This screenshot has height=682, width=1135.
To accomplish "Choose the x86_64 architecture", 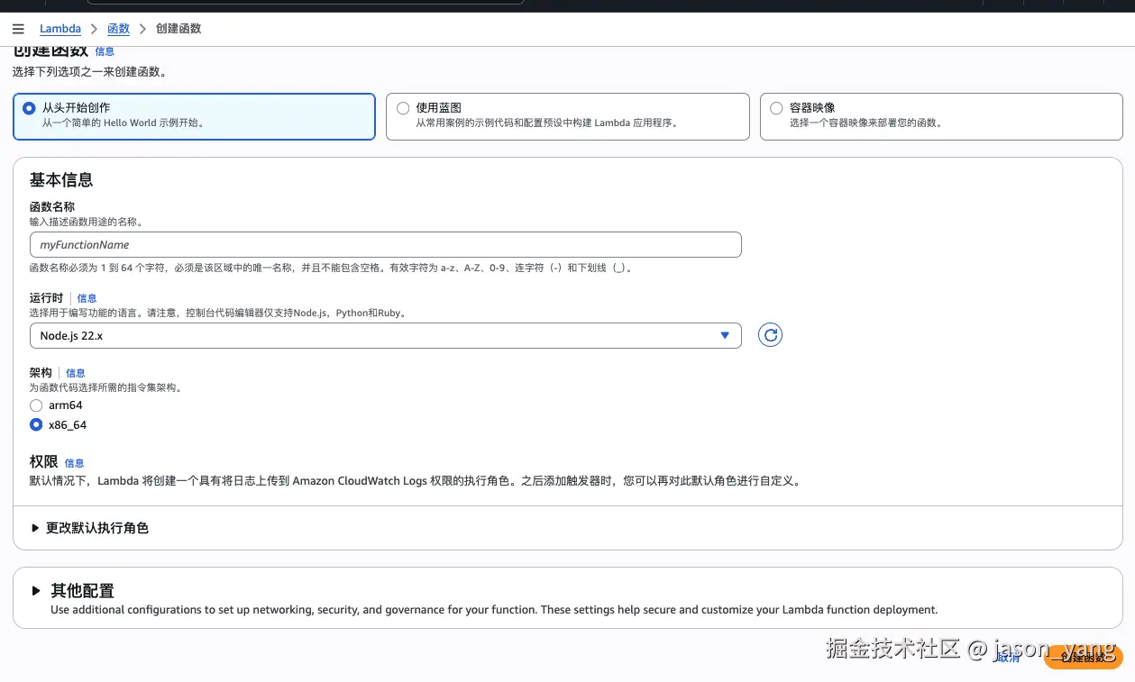I will (x=36, y=424).
